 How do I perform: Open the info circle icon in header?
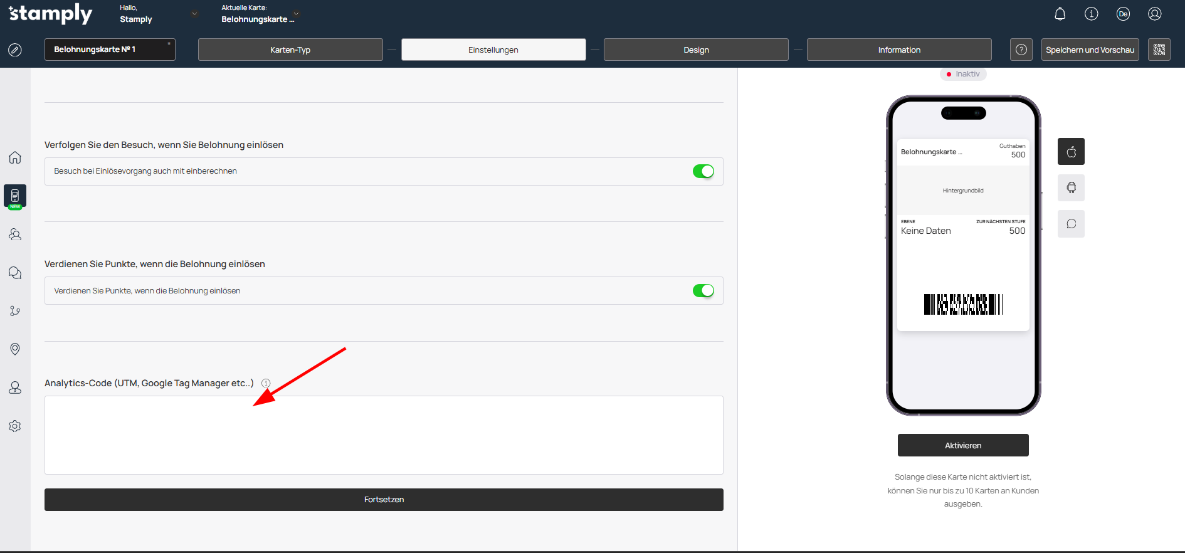point(1091,14)
